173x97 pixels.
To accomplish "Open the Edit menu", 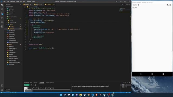I will tap(8, 2).
